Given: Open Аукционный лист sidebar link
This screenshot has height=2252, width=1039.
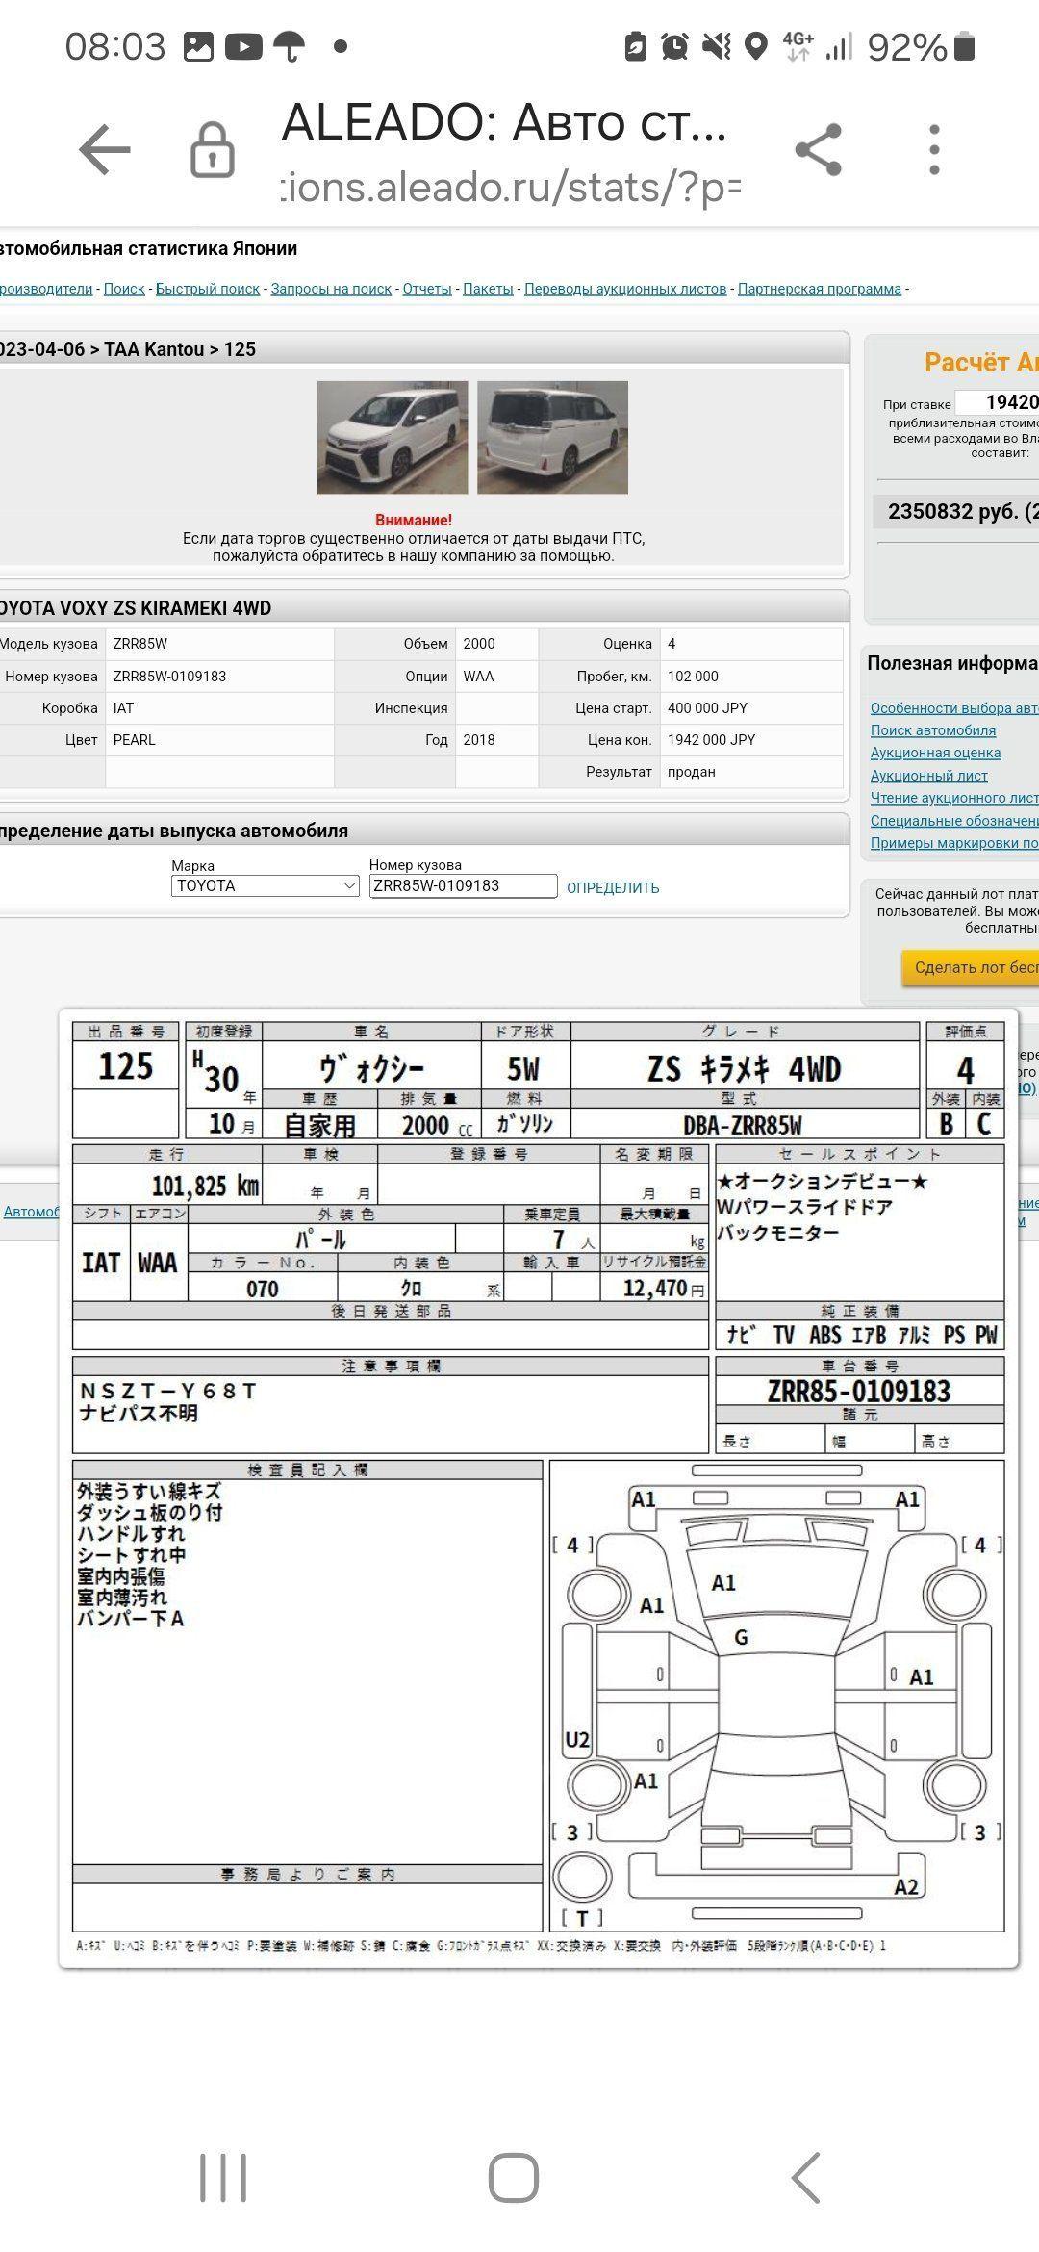Looking at the screenshot, I should click(x=929, y=776).
